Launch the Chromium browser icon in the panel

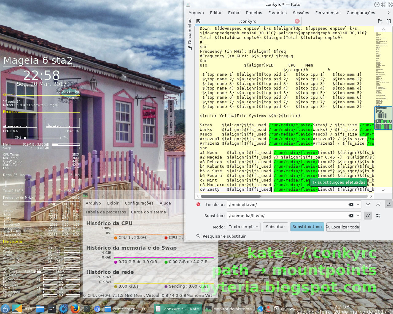(97, 309)
